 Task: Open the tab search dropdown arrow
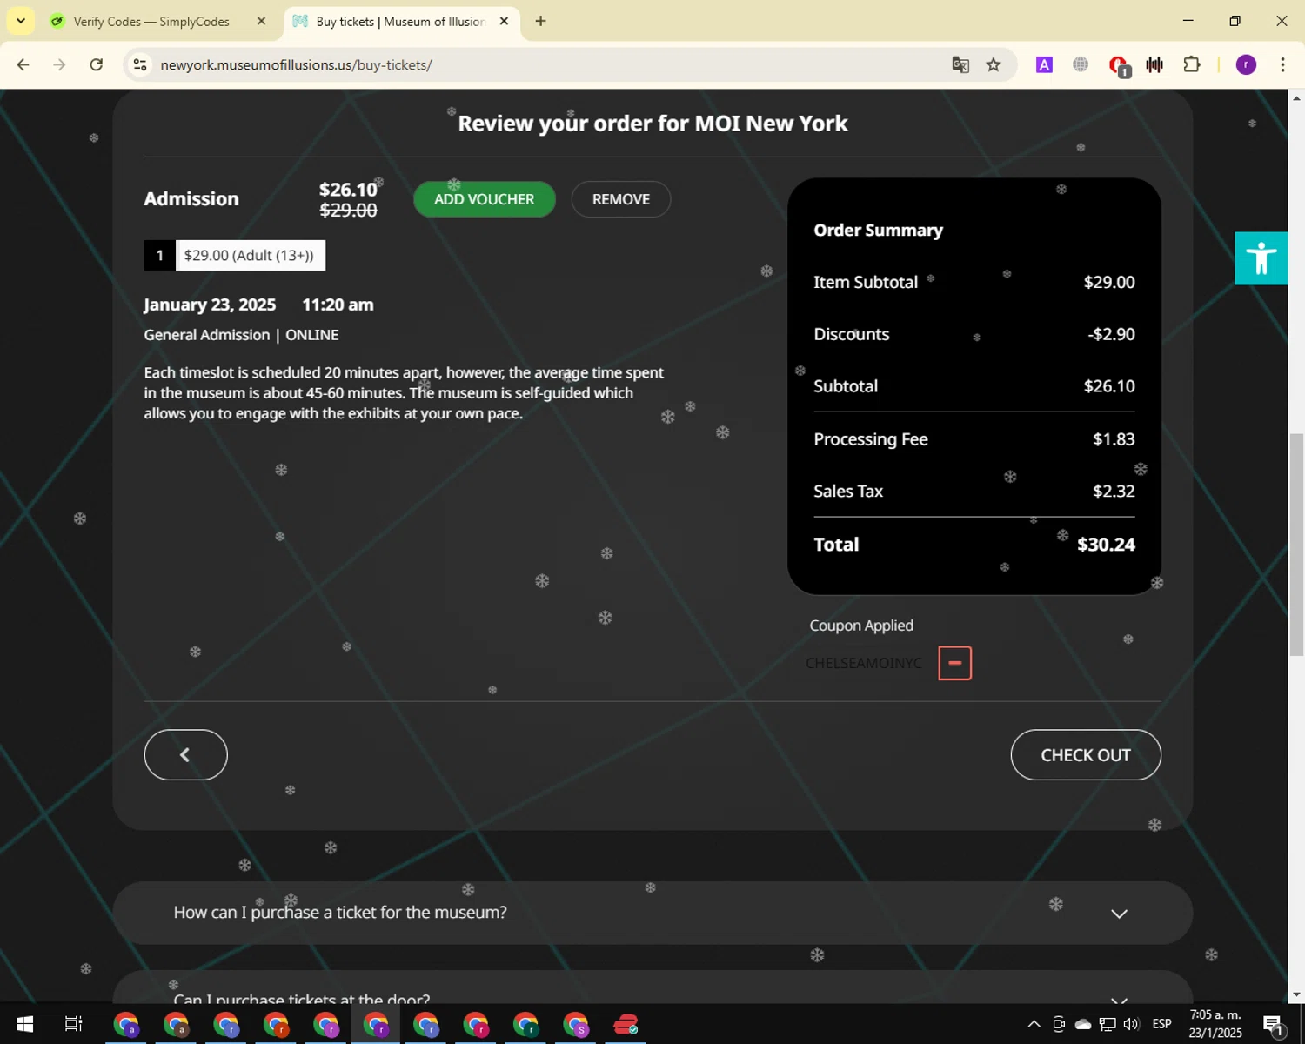point(20,21)
